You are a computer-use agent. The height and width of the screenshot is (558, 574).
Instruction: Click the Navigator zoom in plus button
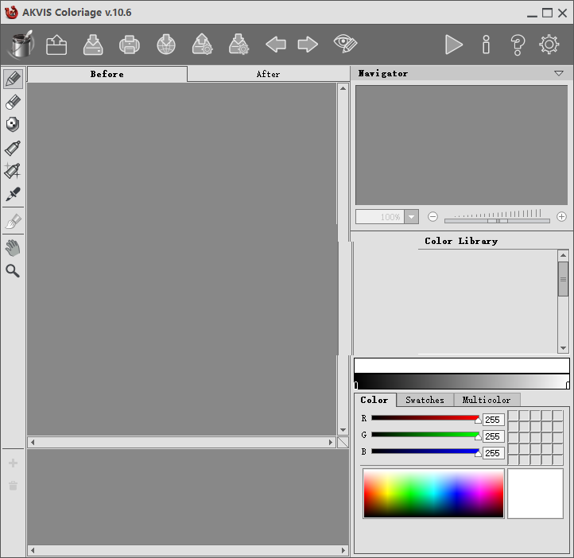click(x=561, y=217)
